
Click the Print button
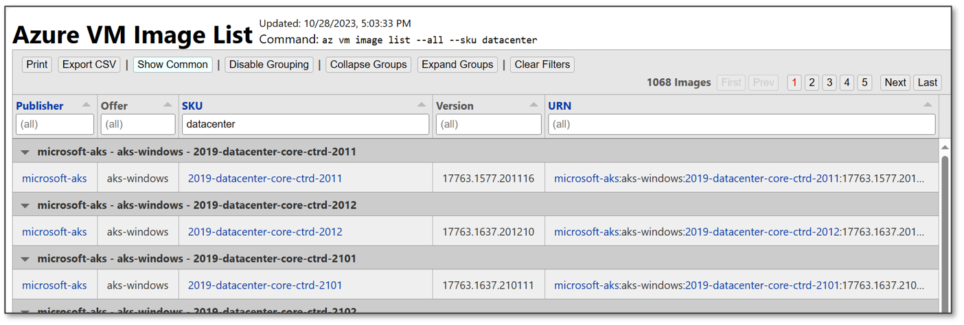pos(37,64)
